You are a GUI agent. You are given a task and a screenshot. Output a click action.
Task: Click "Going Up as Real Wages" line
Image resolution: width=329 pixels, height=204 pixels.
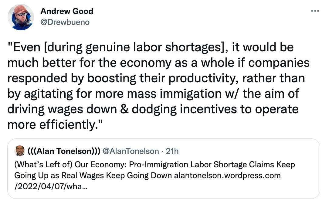pos(59,175)
